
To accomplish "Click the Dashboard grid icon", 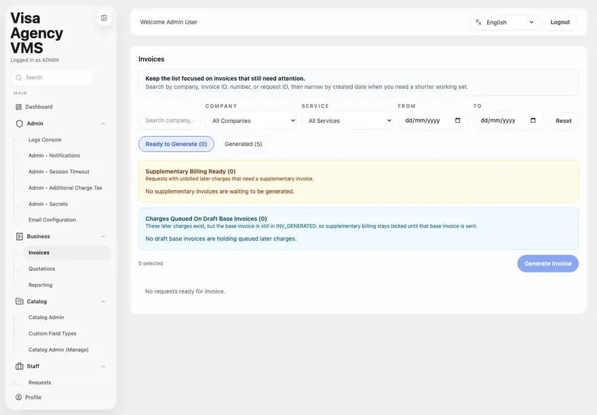I will pos(19,107).
